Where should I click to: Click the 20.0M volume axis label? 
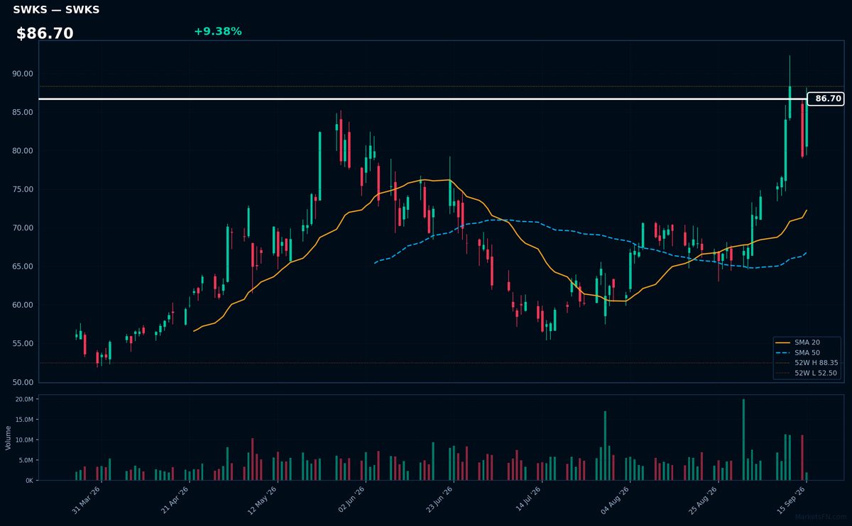click(24, 399)
